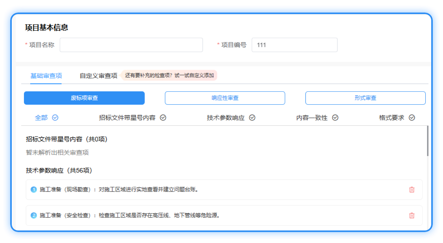
Task: Toggle check circle beside 内容一致性
Action: tap(335, 118)
